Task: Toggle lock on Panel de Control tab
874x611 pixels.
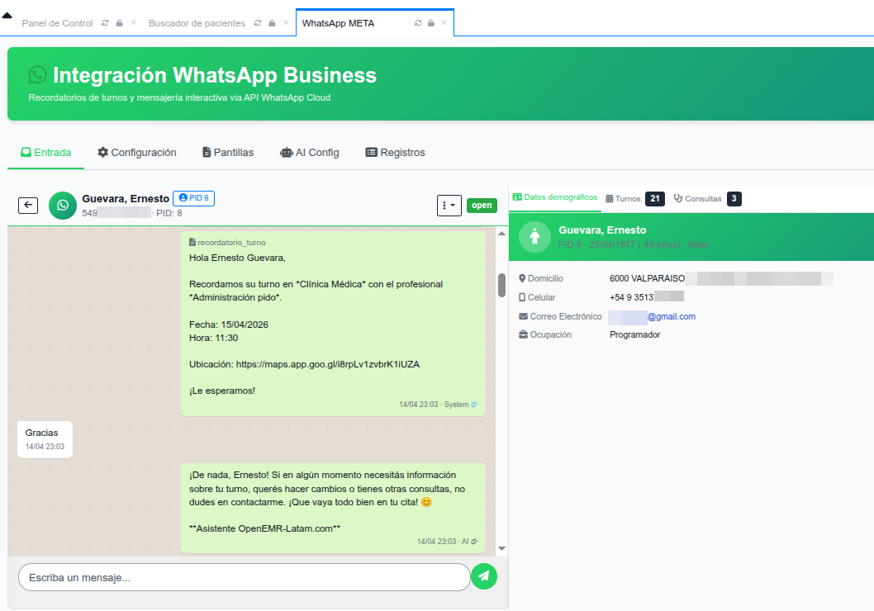Action: (119, 23)
